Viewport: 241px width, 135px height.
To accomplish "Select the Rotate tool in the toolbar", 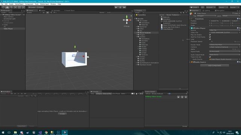I will pos(11,7).
